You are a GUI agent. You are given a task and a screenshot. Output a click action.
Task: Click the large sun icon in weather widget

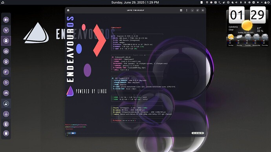(247, 25)
